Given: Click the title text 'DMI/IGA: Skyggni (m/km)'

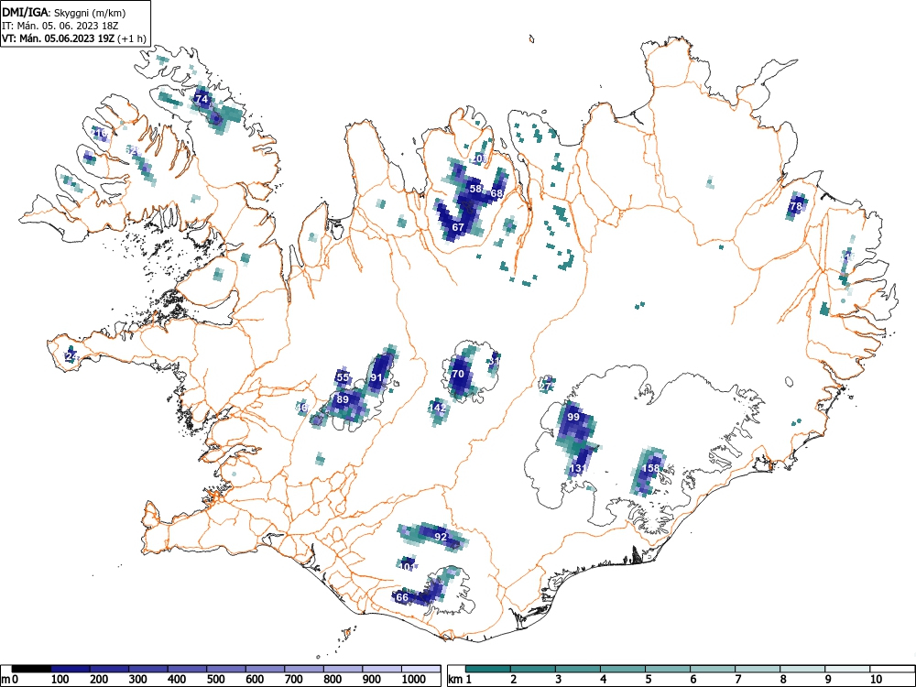Looking at the screenshot, I should click(64, 13).
